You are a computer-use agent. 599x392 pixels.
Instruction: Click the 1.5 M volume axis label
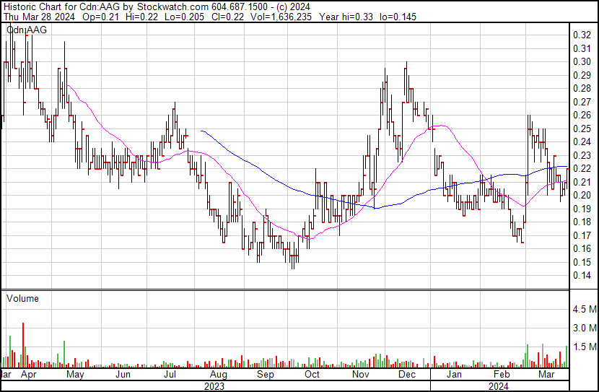(584, 347)
